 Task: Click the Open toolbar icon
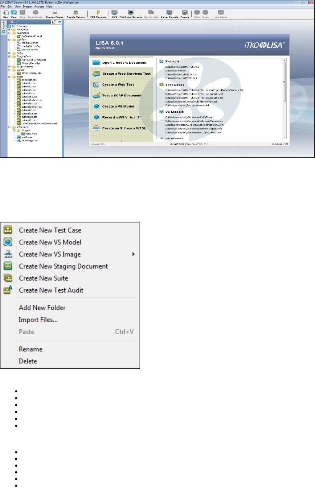(14, 12)
